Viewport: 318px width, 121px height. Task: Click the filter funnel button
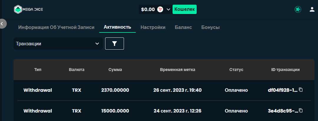tap(115, 44)
